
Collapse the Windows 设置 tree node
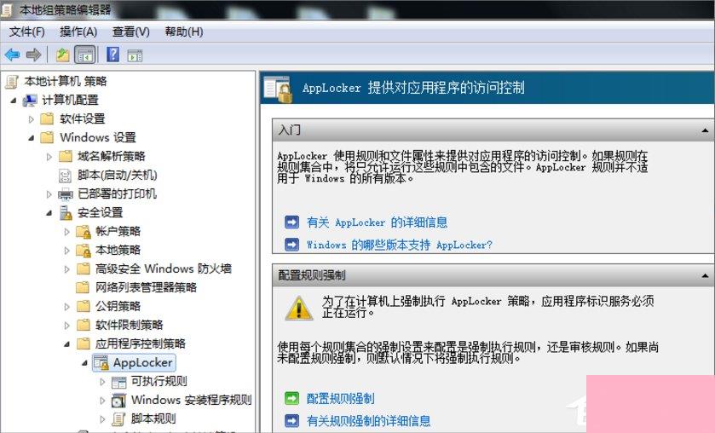coord(32,138)
